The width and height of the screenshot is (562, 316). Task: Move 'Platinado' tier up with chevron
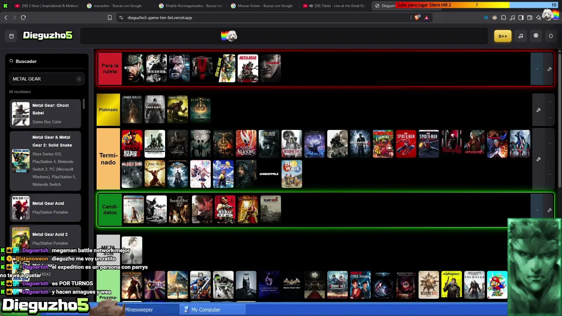[550, 102]
